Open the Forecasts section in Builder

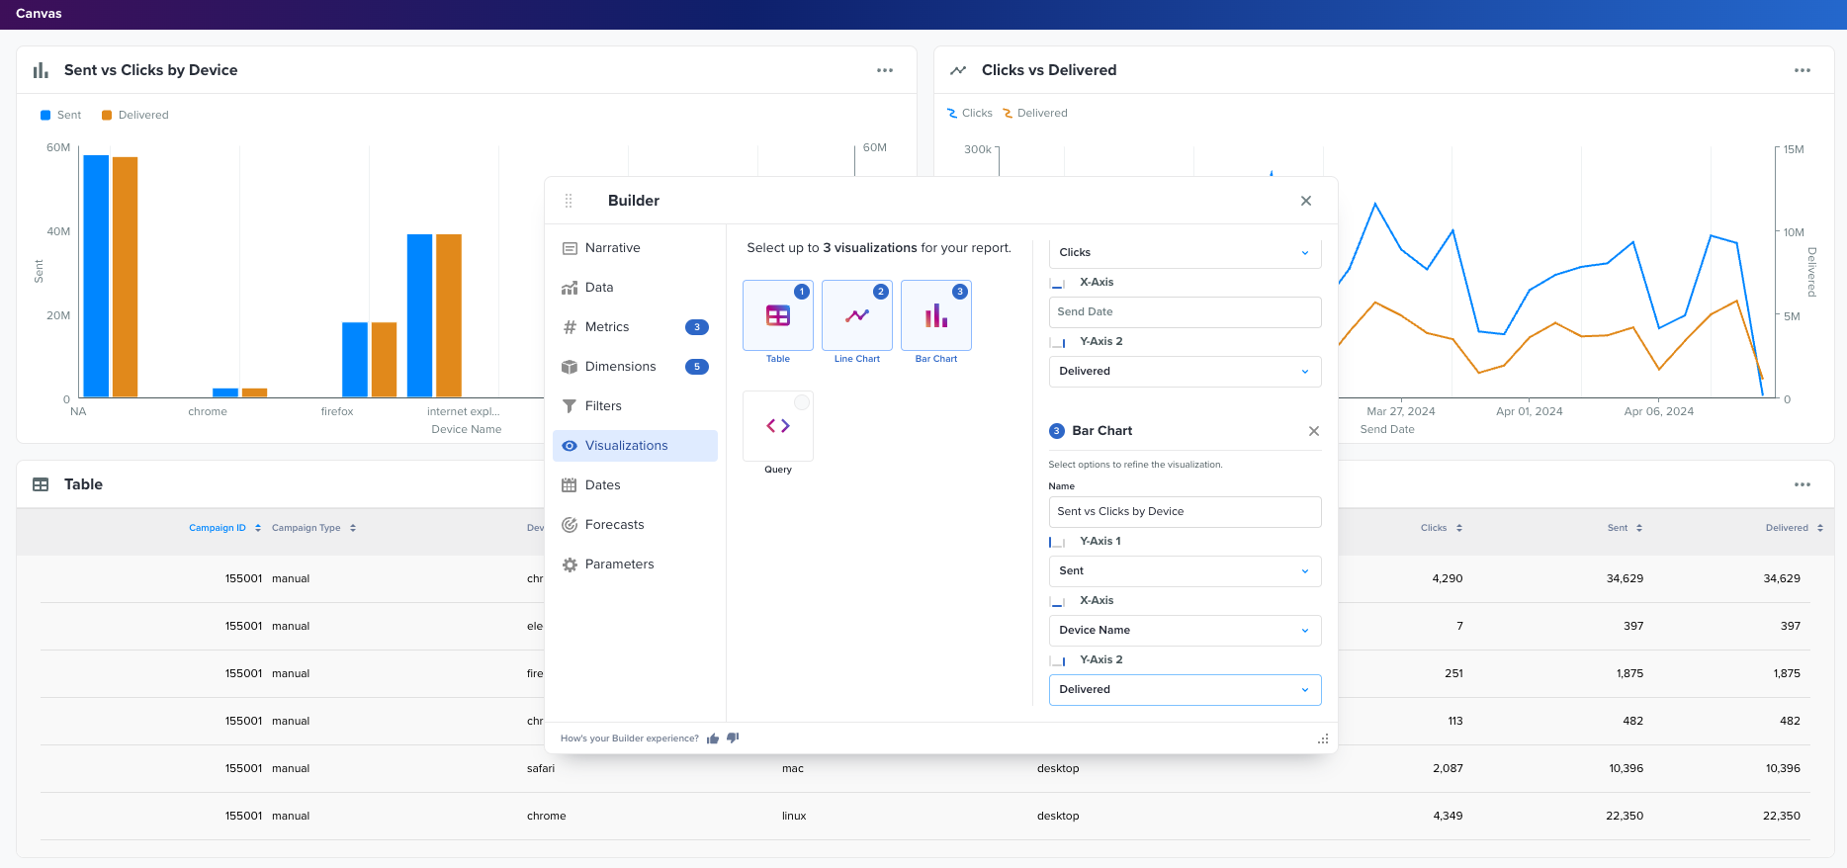point(635,525)
